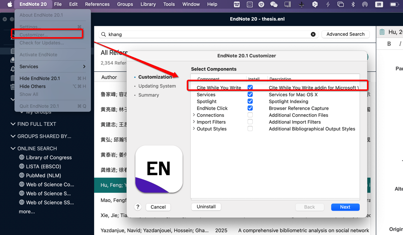The height and width of the screenshot is (235, 403).
Task: Open the File menu
Action: click(x=58, y=4)
